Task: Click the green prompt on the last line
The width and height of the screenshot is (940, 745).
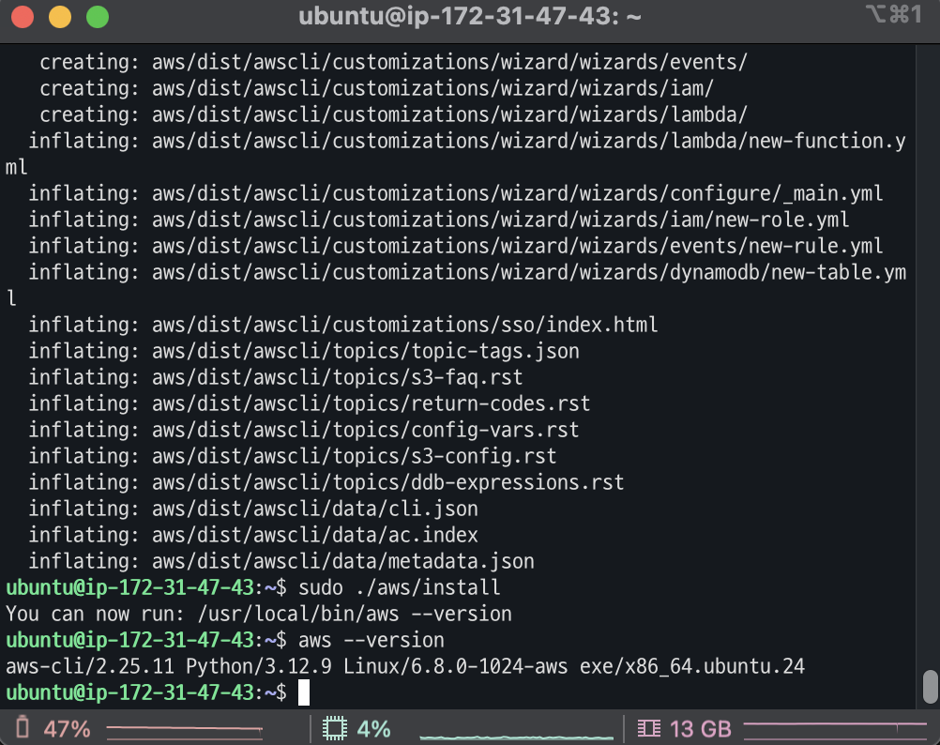Action: tap(146, 692)
